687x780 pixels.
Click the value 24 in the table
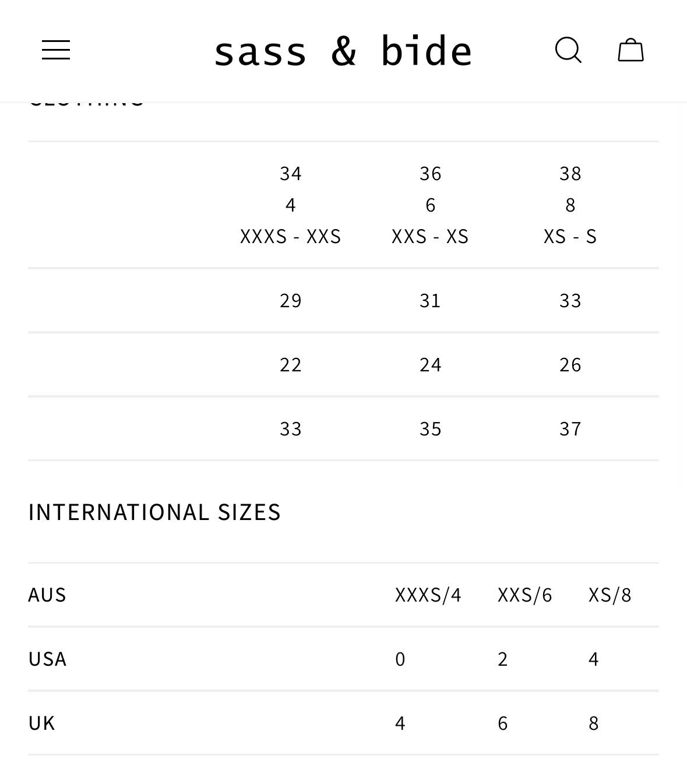[x=431, y=365]
